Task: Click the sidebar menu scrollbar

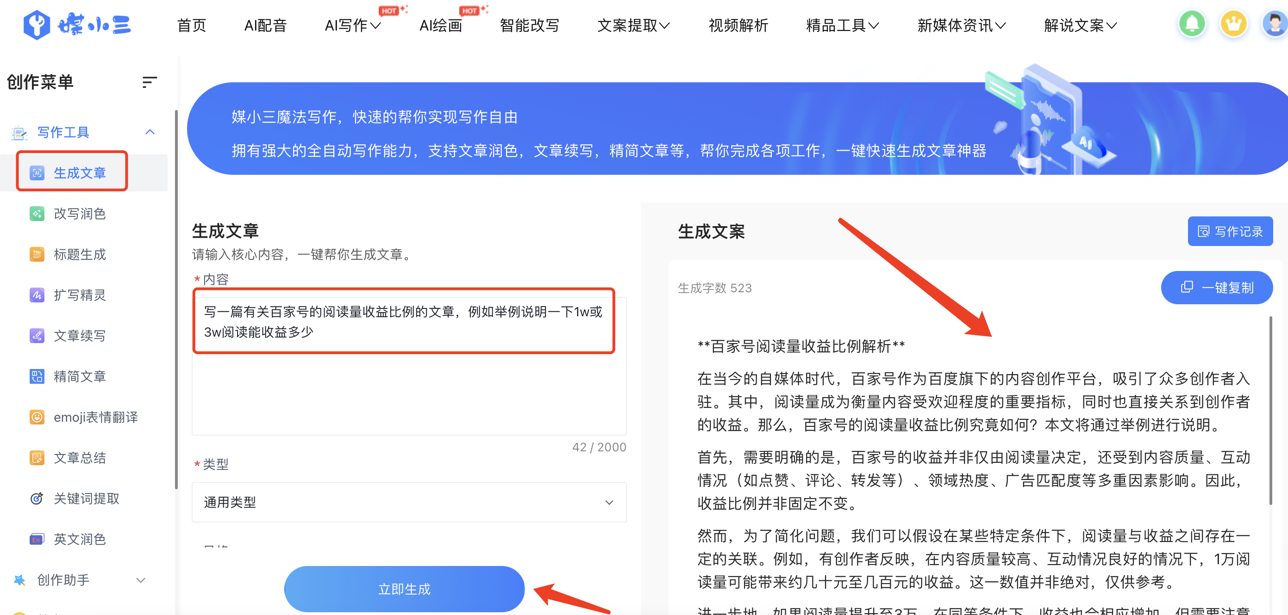Action: pyautogui.click(x=176, y=300)
